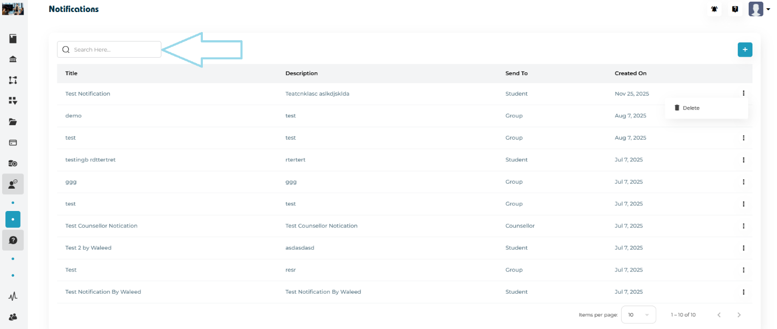Image resolution: width=777 pixels, height=329 pixels.
Task: Click the question mark chat sidebar icon
Action: click(x=13, y=240)
